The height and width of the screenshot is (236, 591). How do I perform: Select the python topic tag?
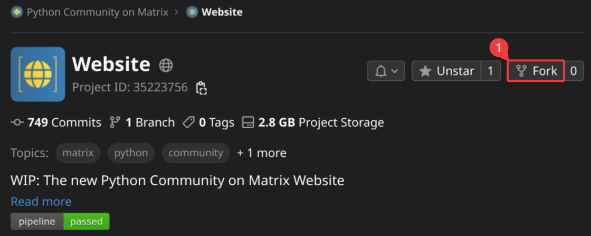click(131, 153)
